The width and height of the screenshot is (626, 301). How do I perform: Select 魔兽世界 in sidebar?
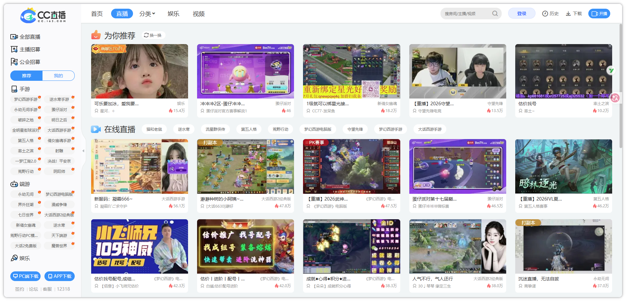click(x=59, y=246)
